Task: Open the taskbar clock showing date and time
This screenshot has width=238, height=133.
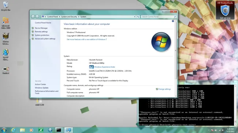Action: [230, 130]
